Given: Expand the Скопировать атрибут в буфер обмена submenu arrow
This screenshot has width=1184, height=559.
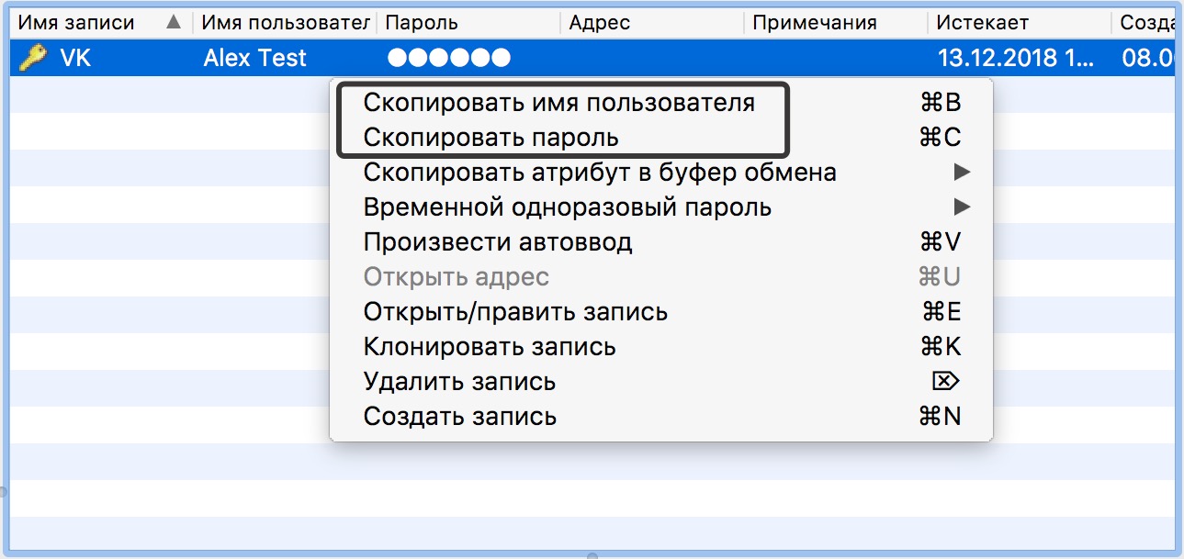Looking at the screenshot, I should pyautogui.click(x=962, y=173).
